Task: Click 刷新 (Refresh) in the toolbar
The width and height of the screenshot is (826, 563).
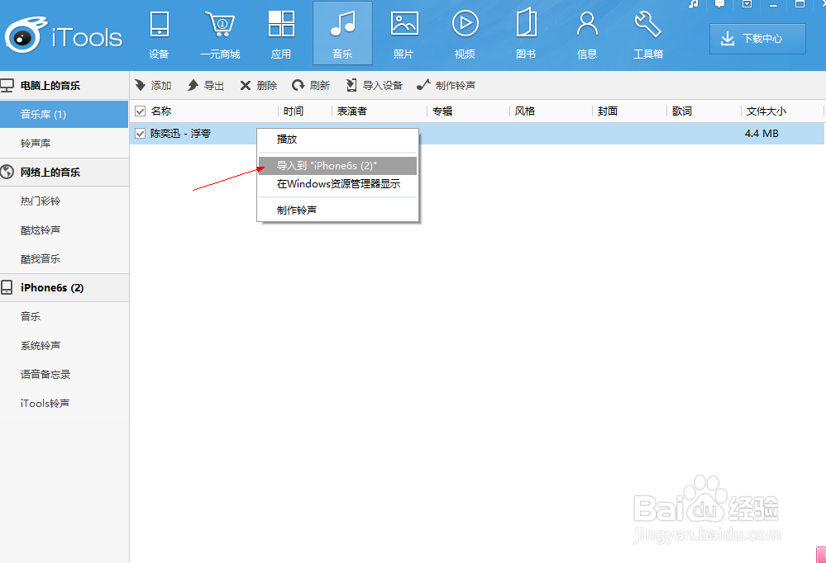Action: 312,85
